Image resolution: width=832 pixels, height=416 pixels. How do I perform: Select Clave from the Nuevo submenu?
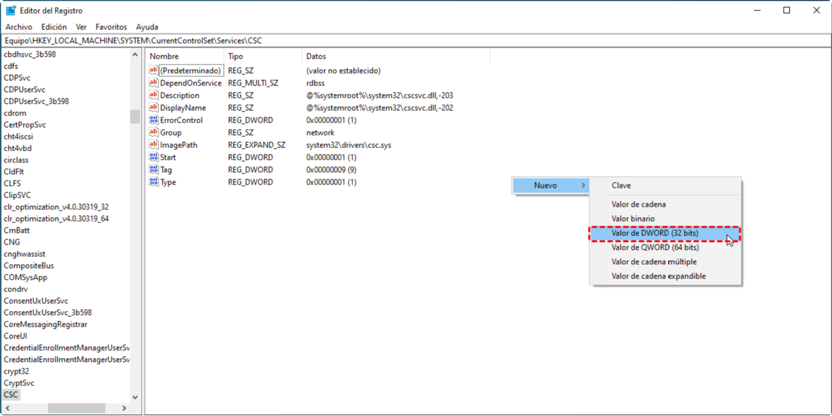621,186
